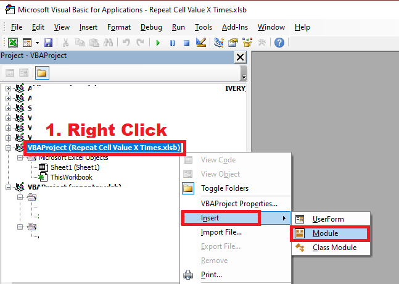Open Visual Basic Help question icon

[279, 43]
